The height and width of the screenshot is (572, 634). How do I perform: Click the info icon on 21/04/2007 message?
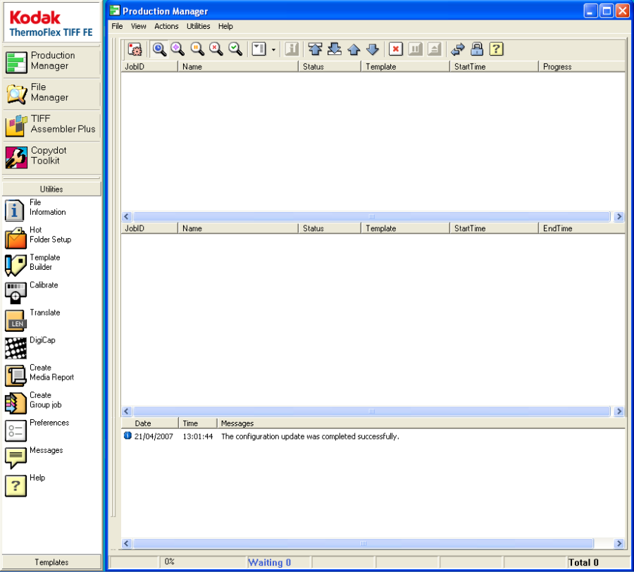(x=128, y=435)
